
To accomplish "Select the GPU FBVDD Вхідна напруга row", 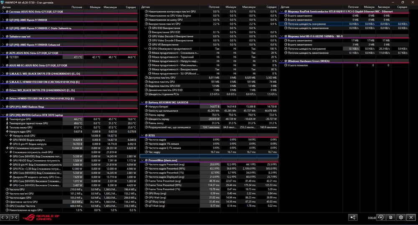I will point(69,140).
